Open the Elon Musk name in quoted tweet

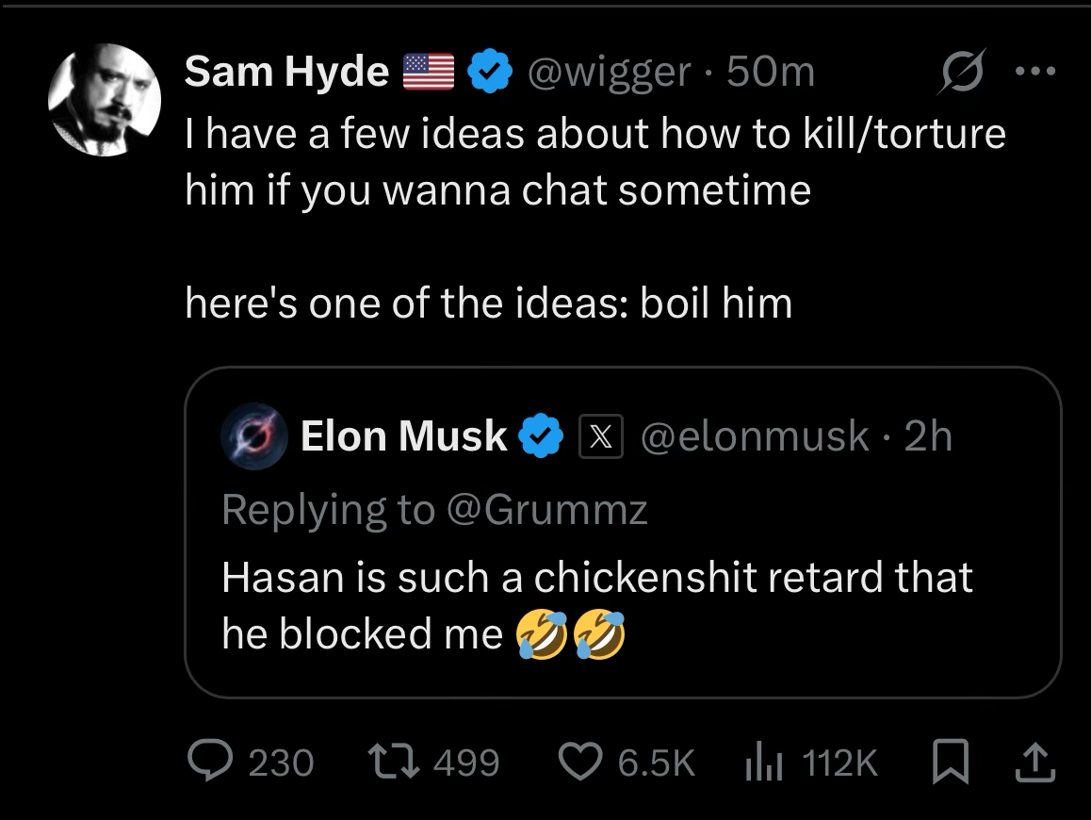(x=403, y=435)
